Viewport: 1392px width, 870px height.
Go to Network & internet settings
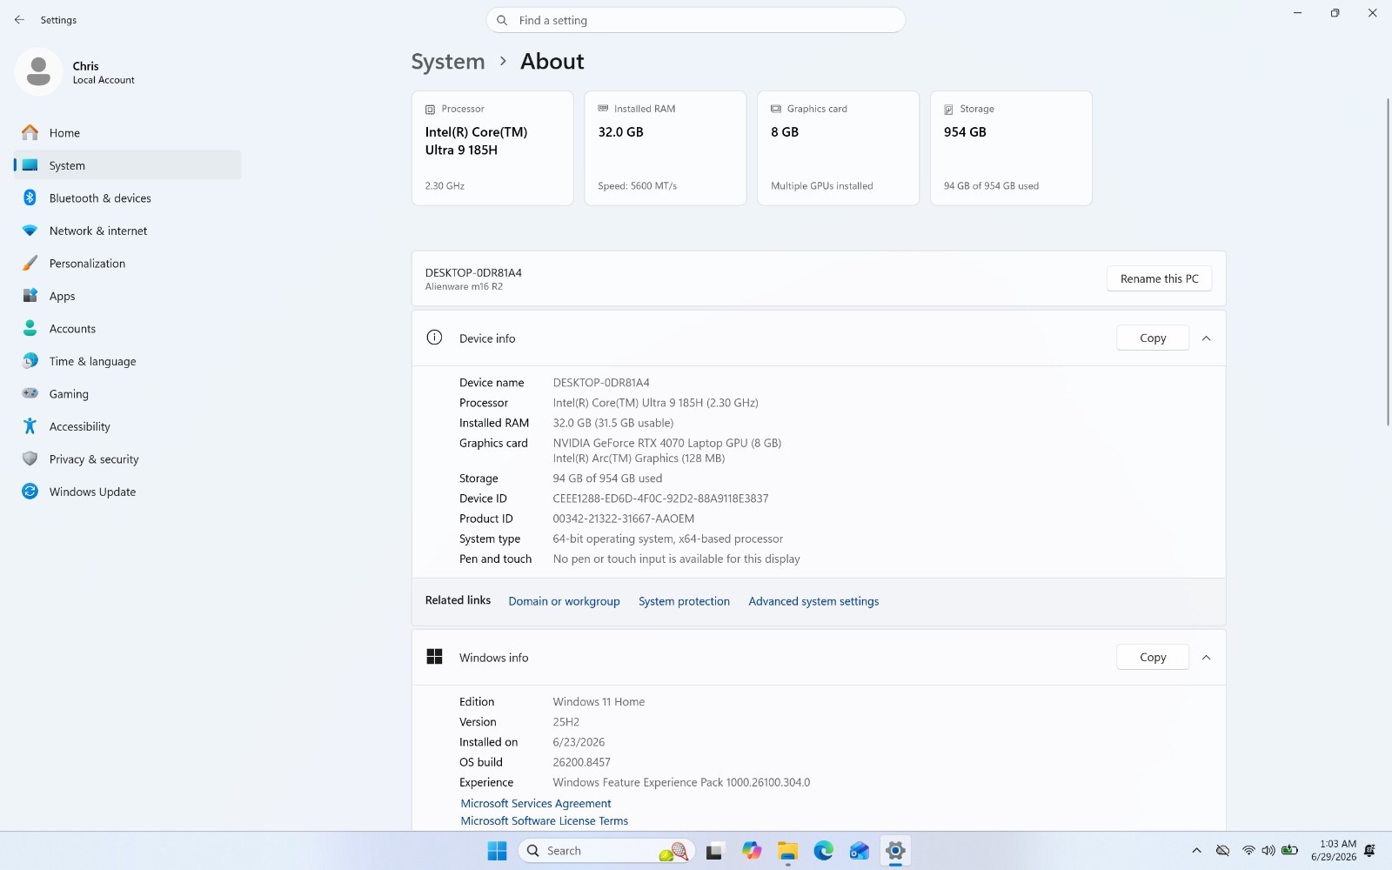coord(128,231)
